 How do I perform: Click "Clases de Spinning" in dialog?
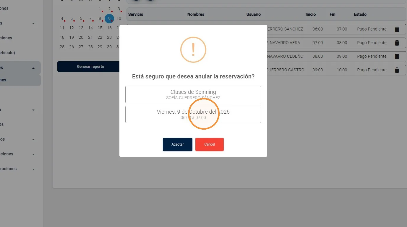[x=193, y=92]
